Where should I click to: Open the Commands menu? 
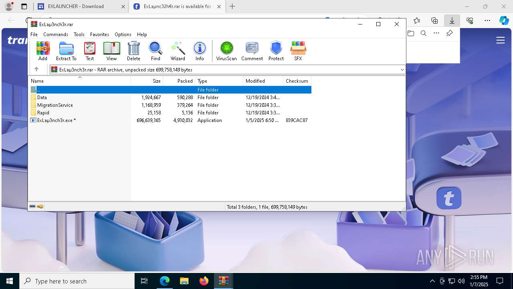pyautogui.click(x=56, y=35)
